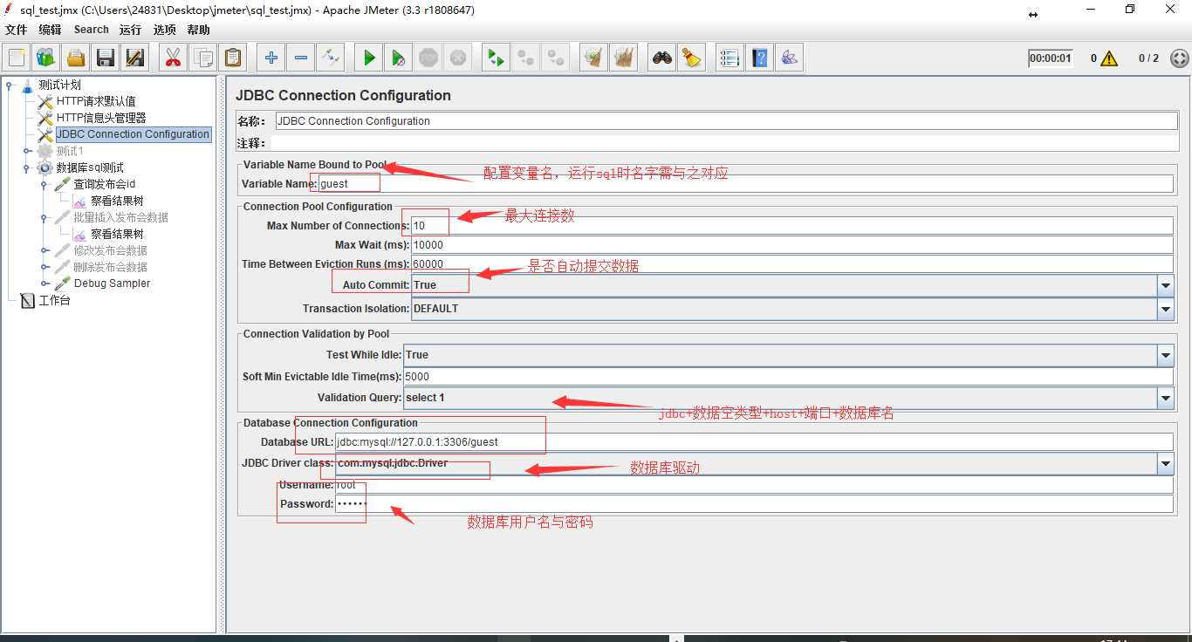The height and width of the screenshot is (642, 1192).
Task: Click the Remote Stop All icon
Action: pyautogui.click(x=526, y=58)
